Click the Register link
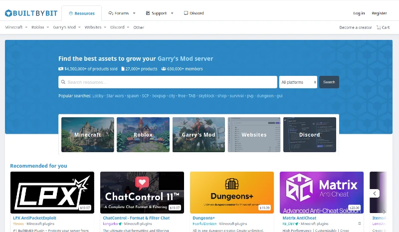399x232 pixels. click(x=379, y=13)
